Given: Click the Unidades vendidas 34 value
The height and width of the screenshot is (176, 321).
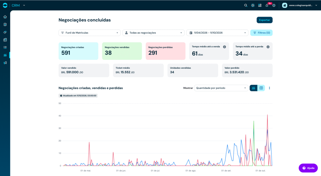Looking at the screenshot, I should 172,72.
